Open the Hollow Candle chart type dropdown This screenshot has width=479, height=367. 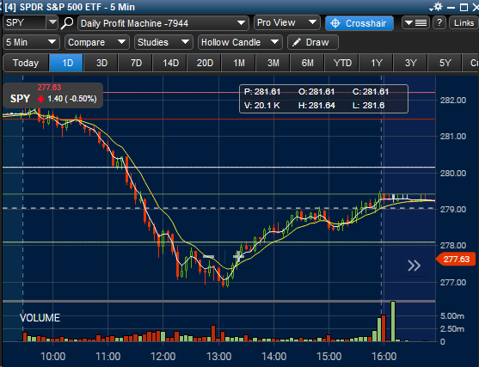tap(240, 42)
